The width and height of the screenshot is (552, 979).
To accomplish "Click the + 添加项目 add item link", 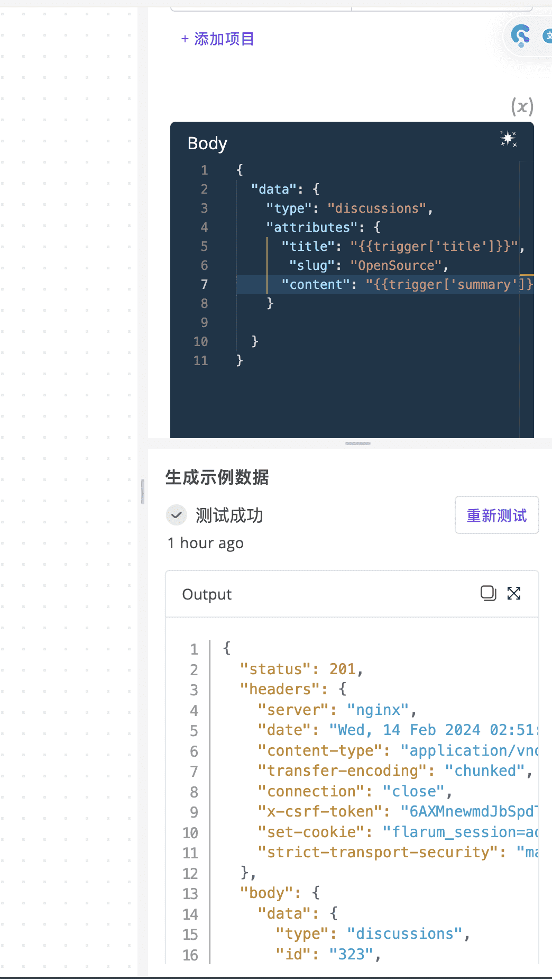I will coord(218,39).
